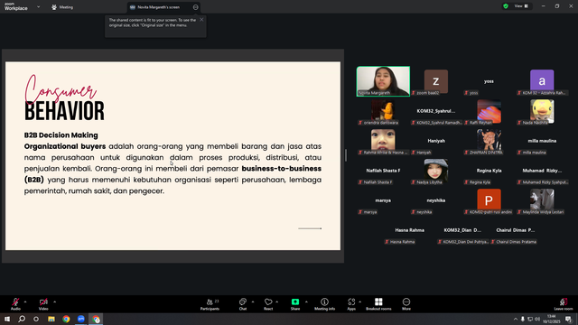The image size is (578, 325).
Task: Open Meeting info
Action: [x=325, y=304]
